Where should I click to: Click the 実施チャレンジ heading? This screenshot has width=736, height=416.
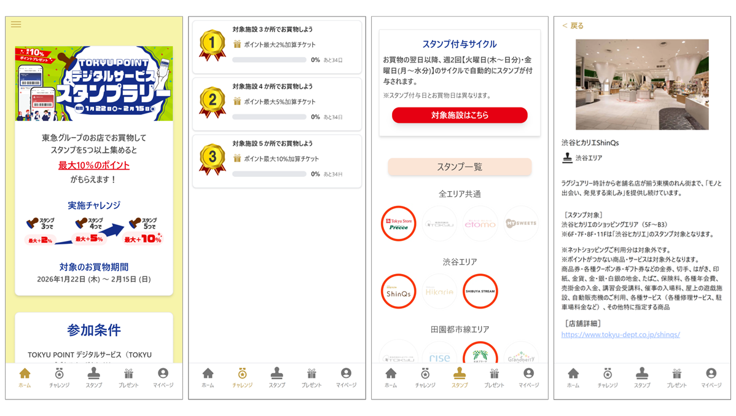tap(94, 205)
